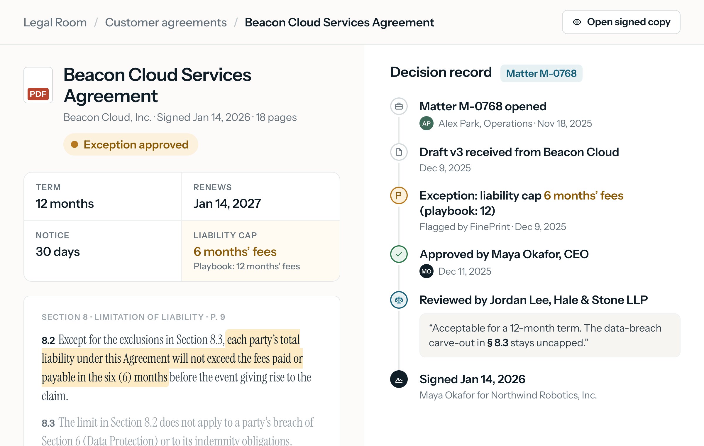Image resolution: width=704 pixels, height=446 pixels.
Task: Open the signed copy
Action: pyautogui.click(x=621, y=22)
